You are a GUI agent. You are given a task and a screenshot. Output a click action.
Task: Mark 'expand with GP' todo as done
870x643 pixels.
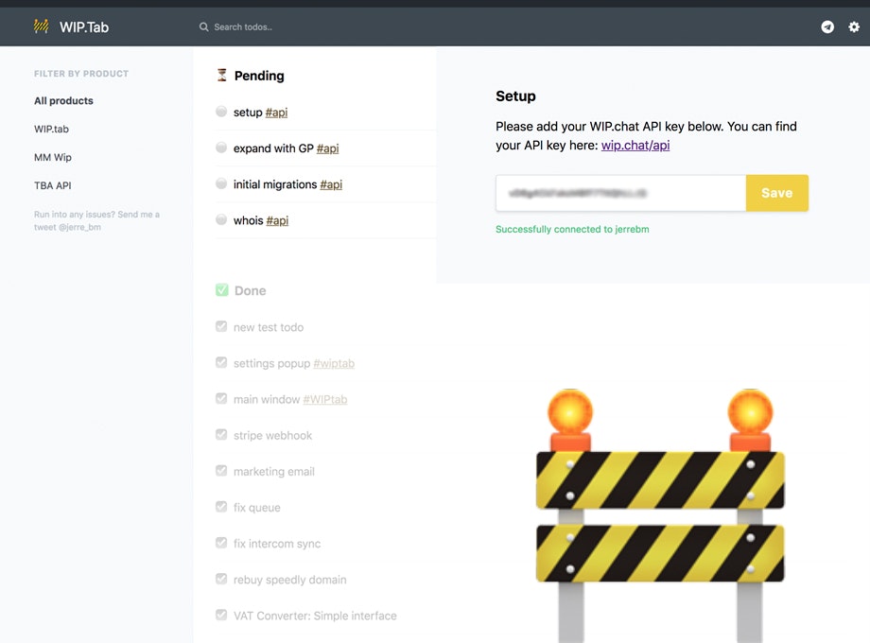click(221, 148)
